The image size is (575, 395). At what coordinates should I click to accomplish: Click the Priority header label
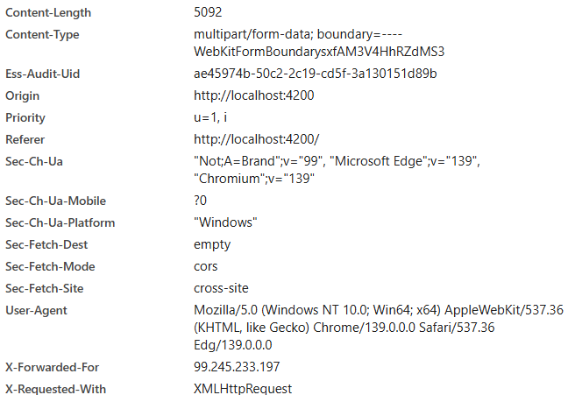(x=25, y=117)
